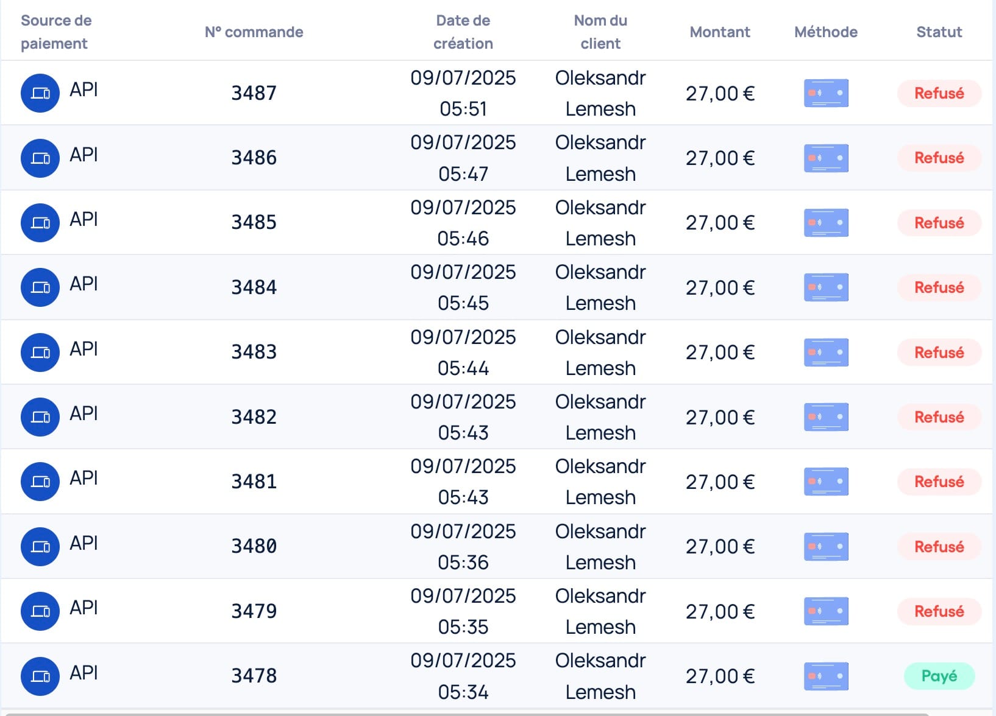This screenshot has height=716, width=996.
Task: Click the card payment method icon for order 3485
Action: point(826,223)
